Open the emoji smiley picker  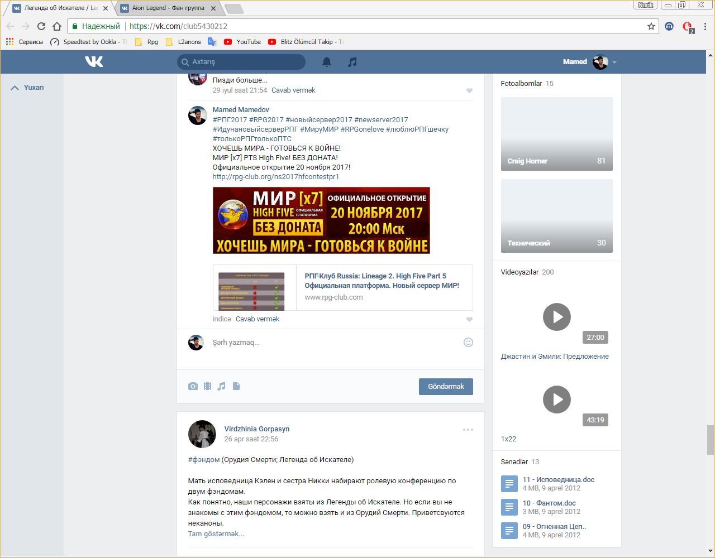(x=468, y=342)
